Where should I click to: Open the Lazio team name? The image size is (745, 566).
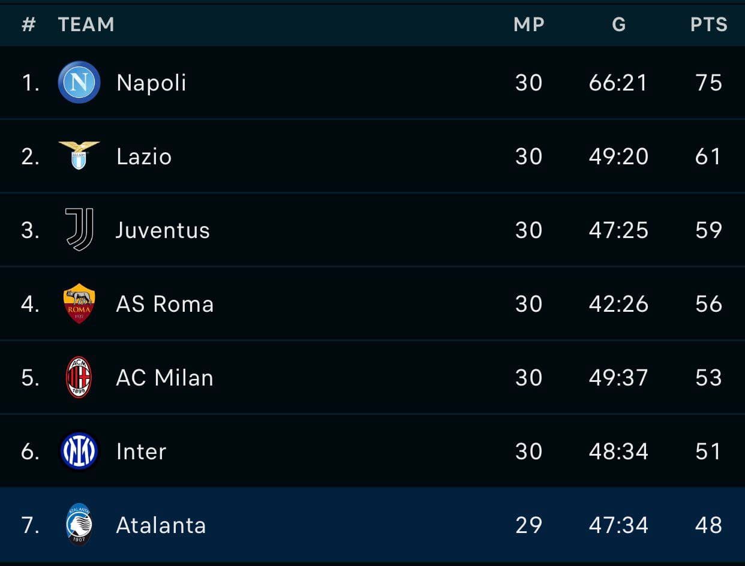[144, 156]
